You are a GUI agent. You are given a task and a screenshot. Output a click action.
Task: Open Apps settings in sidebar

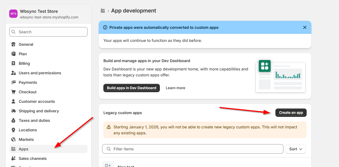[23, 149]
